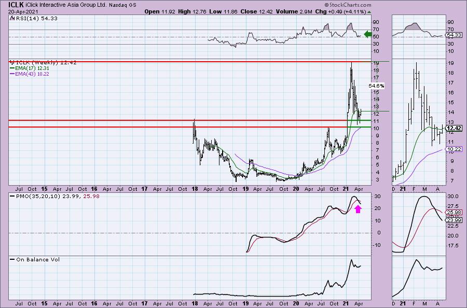Click the ICLK ticker symbol in the header
Screen dimensions: 467x308
tap(17, 5)
